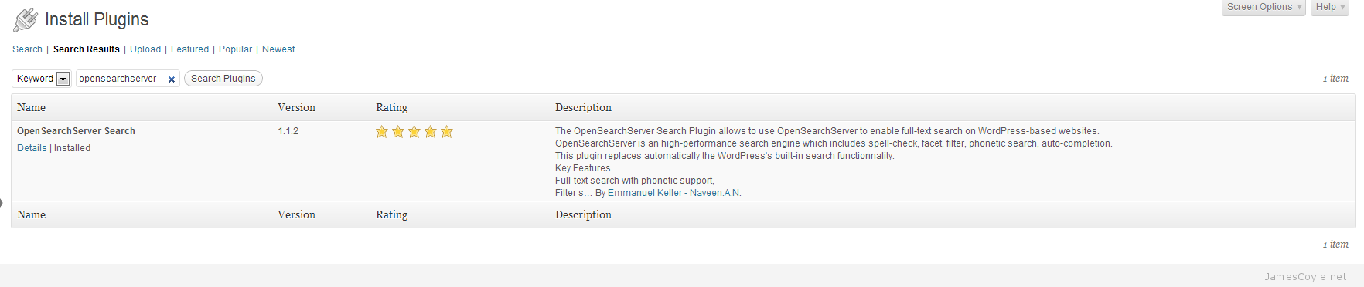Switch to the Search tab link
1364x287 pixels.
[27, 49]
